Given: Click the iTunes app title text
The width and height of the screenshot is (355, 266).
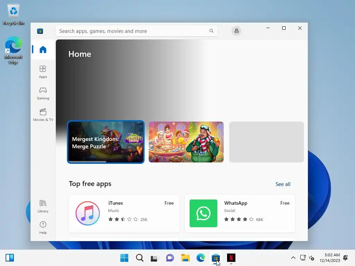Looking at the screenshot, I should pyautogui.click(x=115, y=203).
